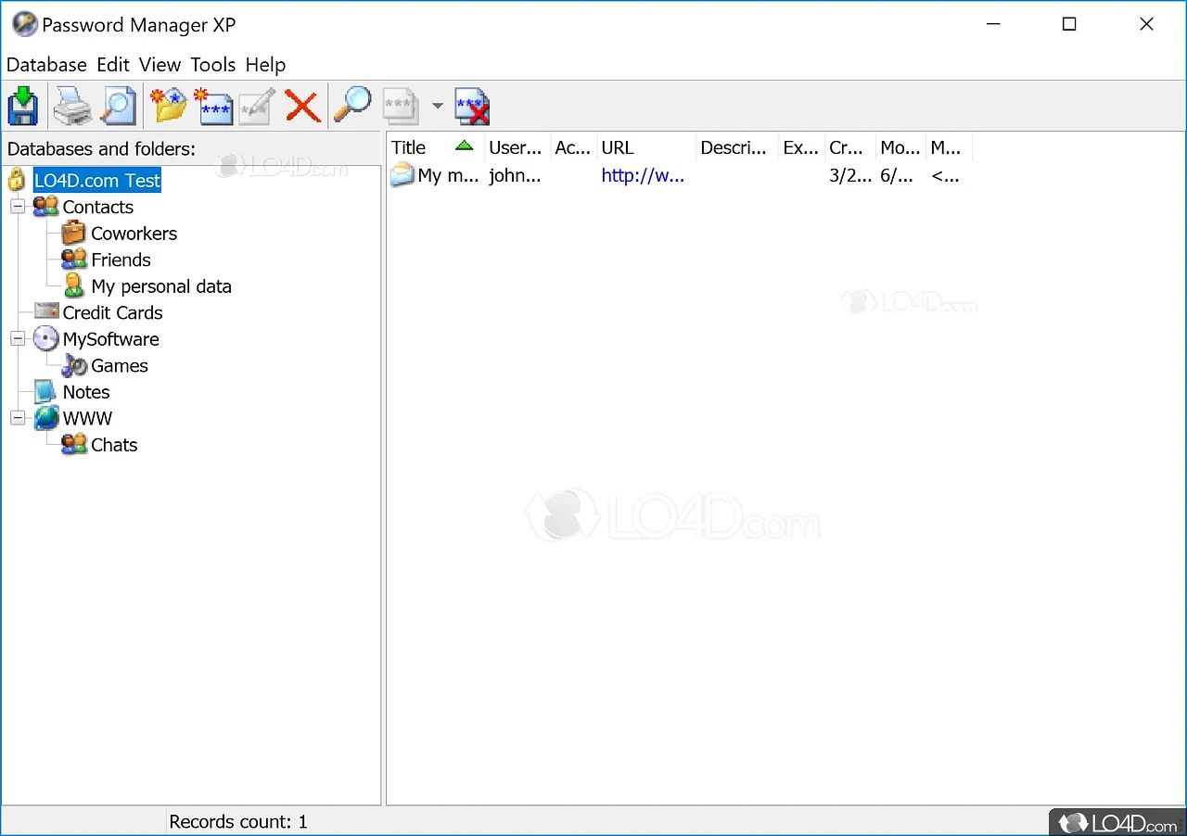Collapse the Contacts tree branch
The image size is (1187, 836).
[17, 207]
